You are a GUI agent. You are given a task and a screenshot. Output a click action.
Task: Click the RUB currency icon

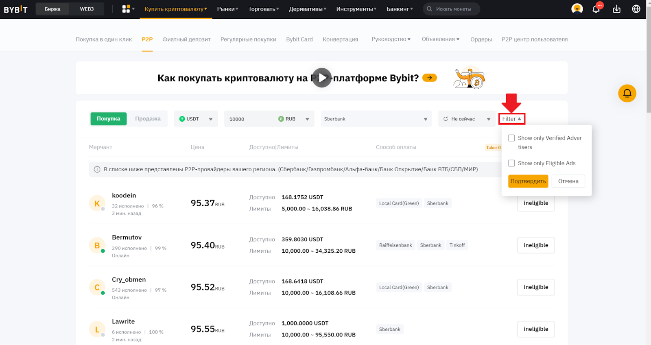(x=281, y=119)
